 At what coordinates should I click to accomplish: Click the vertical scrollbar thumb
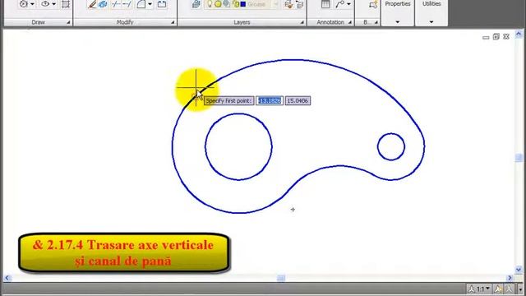pyautogui.click(x=519, y=158)
